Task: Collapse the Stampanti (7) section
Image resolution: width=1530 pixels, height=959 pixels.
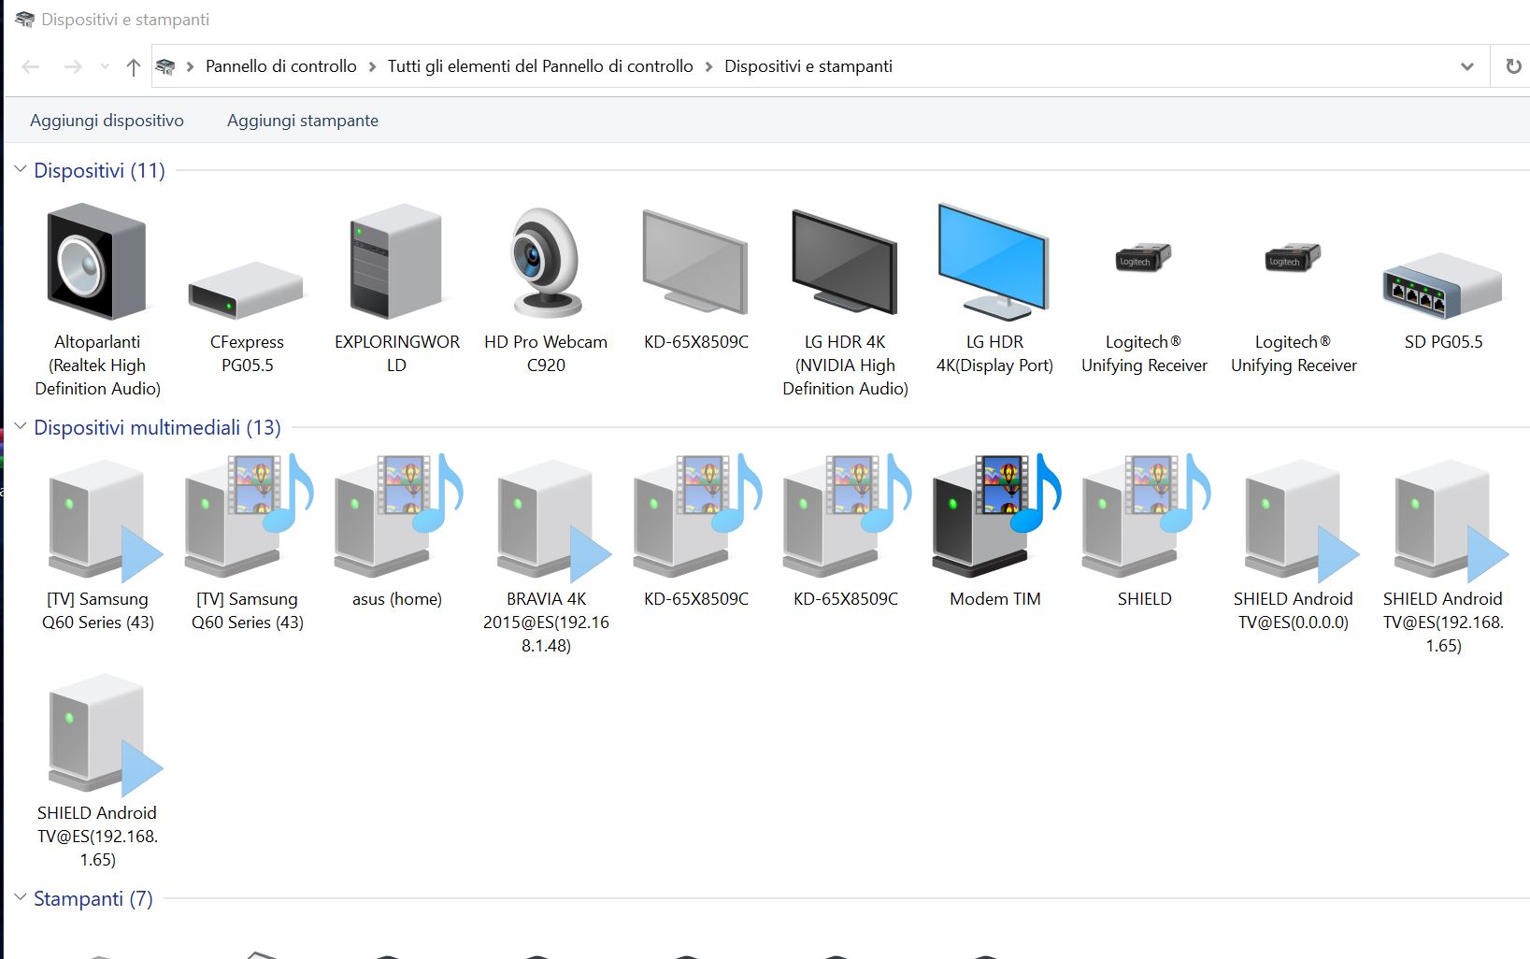Action: pyautogui.click(x=20, y=898)
